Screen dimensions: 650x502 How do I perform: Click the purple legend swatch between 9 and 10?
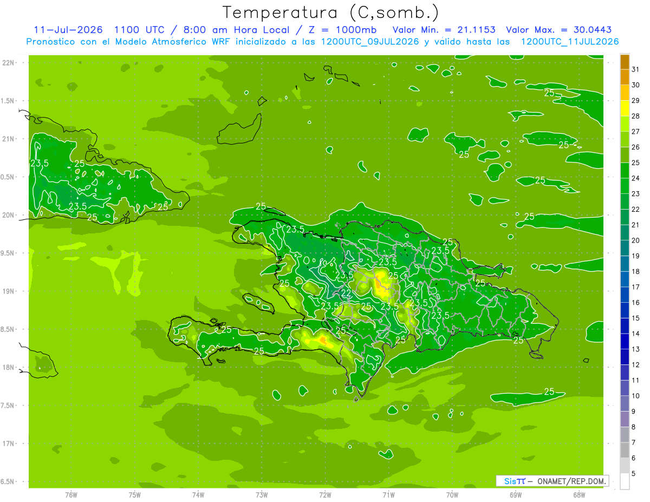pyautogui.click(x=625, y=403)
